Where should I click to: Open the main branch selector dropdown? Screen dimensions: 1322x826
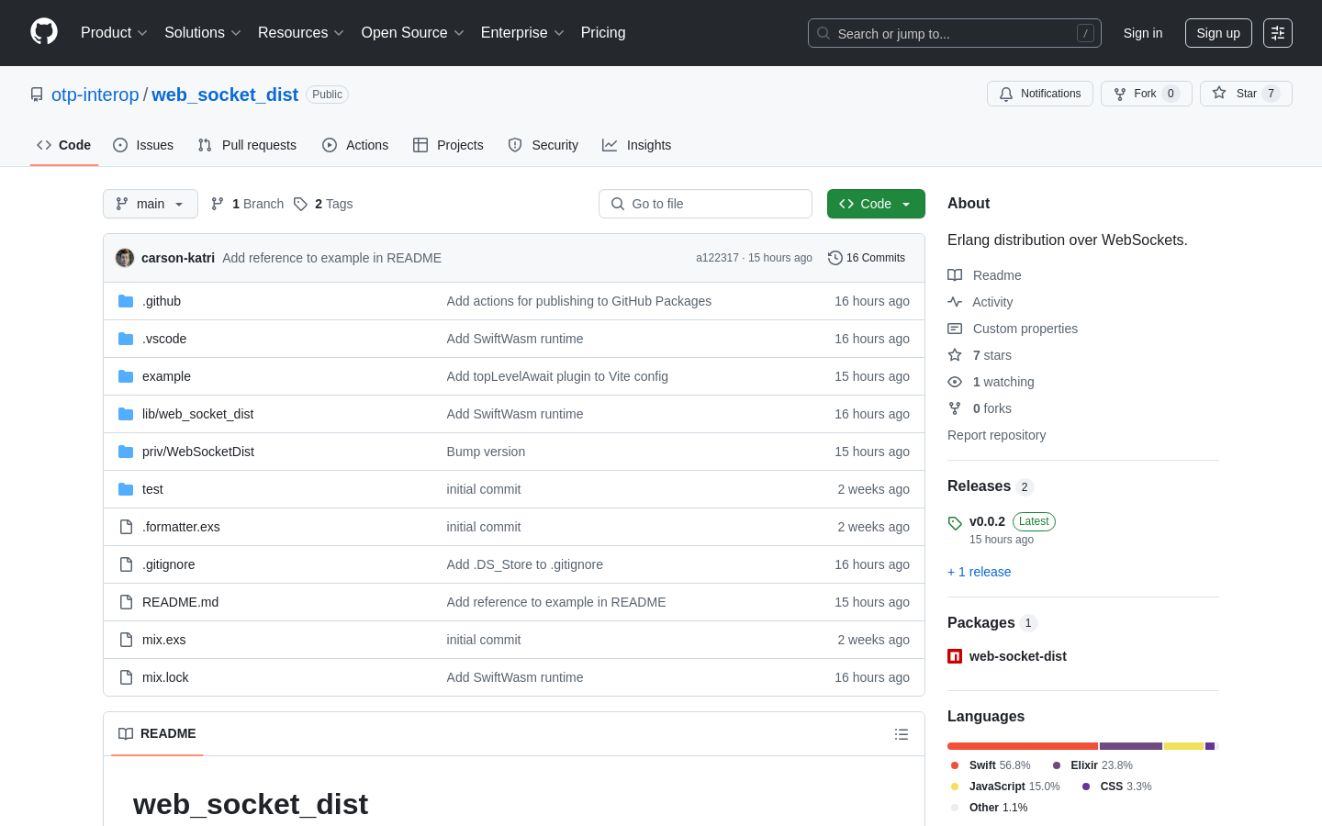coord(151,204)
